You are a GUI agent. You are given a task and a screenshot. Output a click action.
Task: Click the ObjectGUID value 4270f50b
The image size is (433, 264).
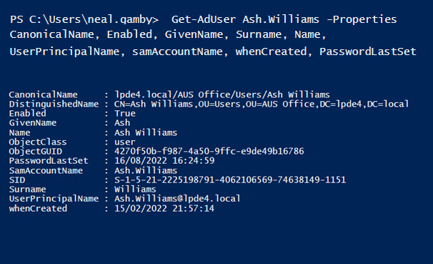pos(209,151)
